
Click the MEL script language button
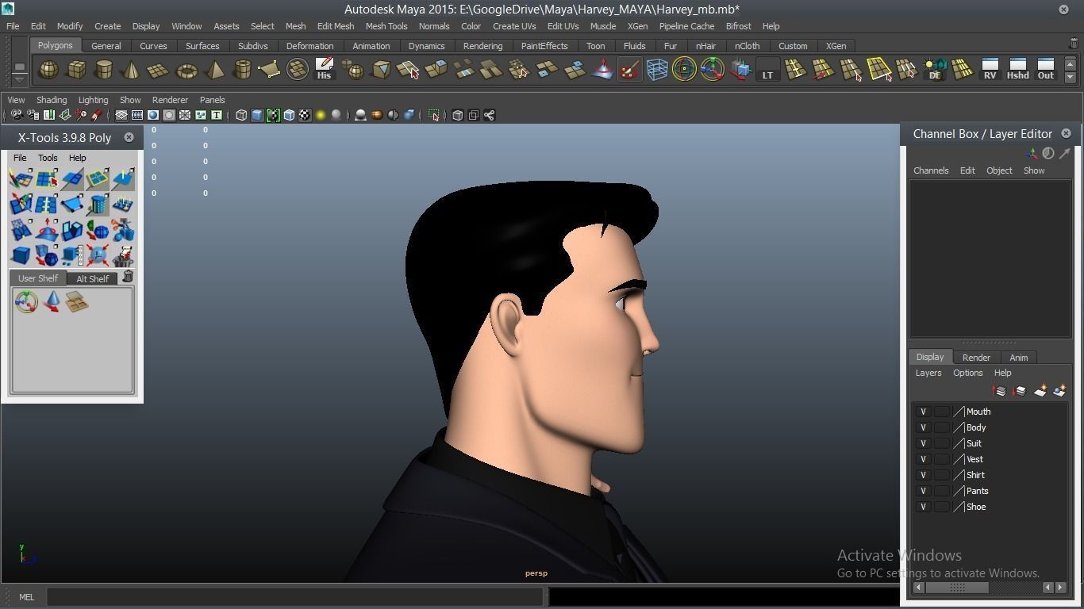(26, 597)
